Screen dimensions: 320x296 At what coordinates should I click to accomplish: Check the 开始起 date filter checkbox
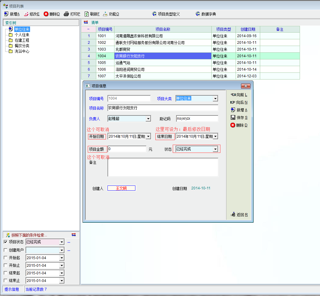click(x=5, y=258)
